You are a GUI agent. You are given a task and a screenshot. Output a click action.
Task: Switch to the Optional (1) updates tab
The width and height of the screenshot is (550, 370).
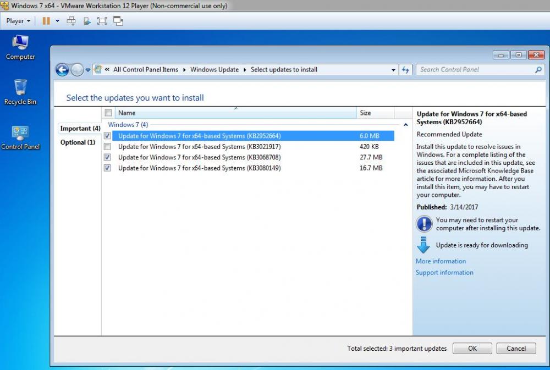[x=78, y=142]
